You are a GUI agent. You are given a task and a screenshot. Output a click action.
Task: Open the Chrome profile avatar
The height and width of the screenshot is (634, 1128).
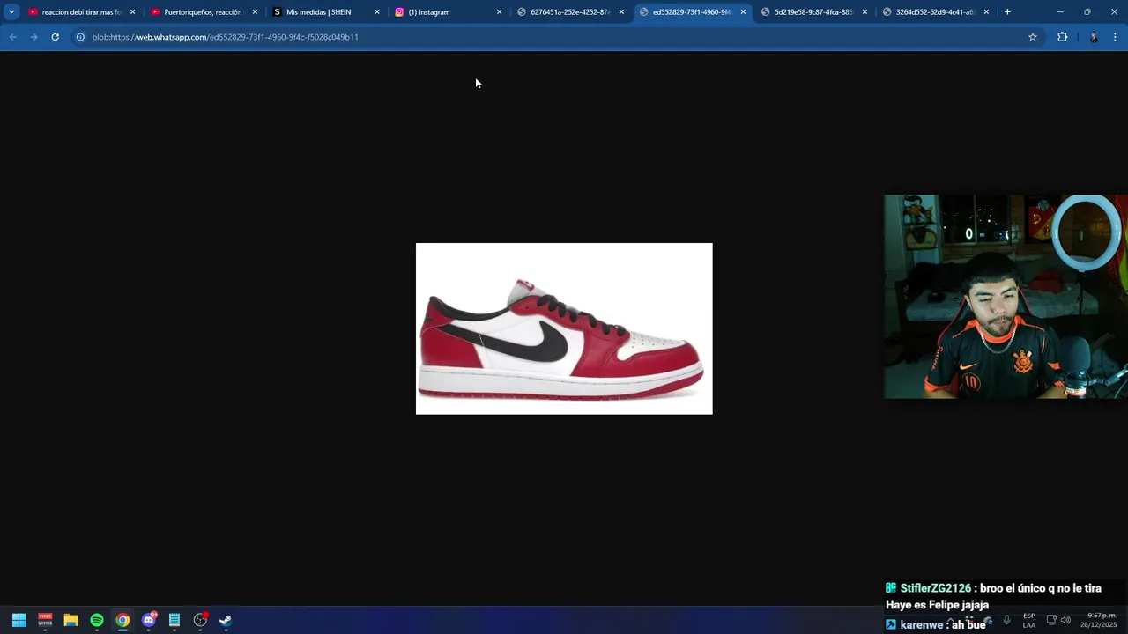tap(1094, 37)
